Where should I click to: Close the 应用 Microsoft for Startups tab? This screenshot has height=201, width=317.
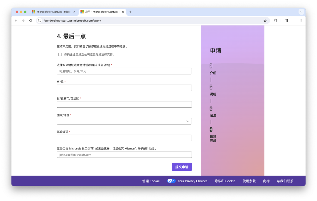click(123, 12)
